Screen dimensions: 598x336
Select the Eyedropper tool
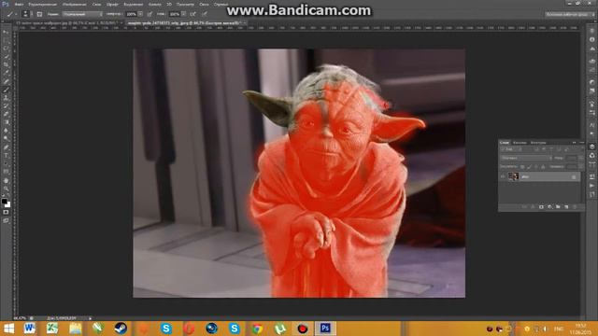(x=6, y=73)
